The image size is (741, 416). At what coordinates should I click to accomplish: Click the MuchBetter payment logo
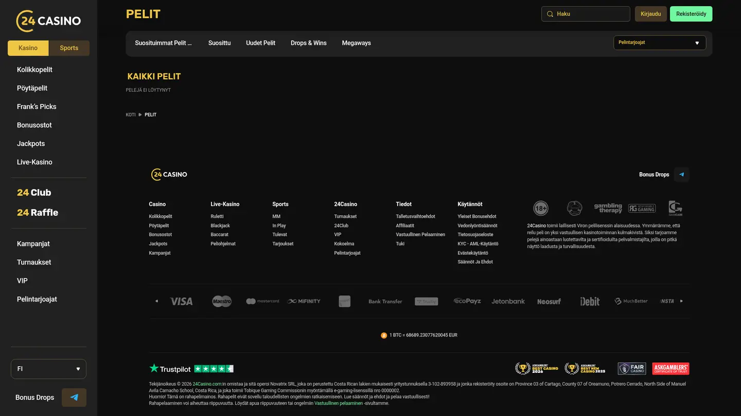(631, 301)
